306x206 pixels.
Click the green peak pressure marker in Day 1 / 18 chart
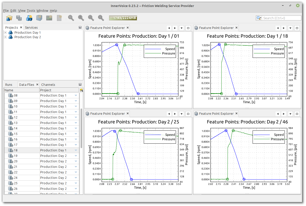225,44
